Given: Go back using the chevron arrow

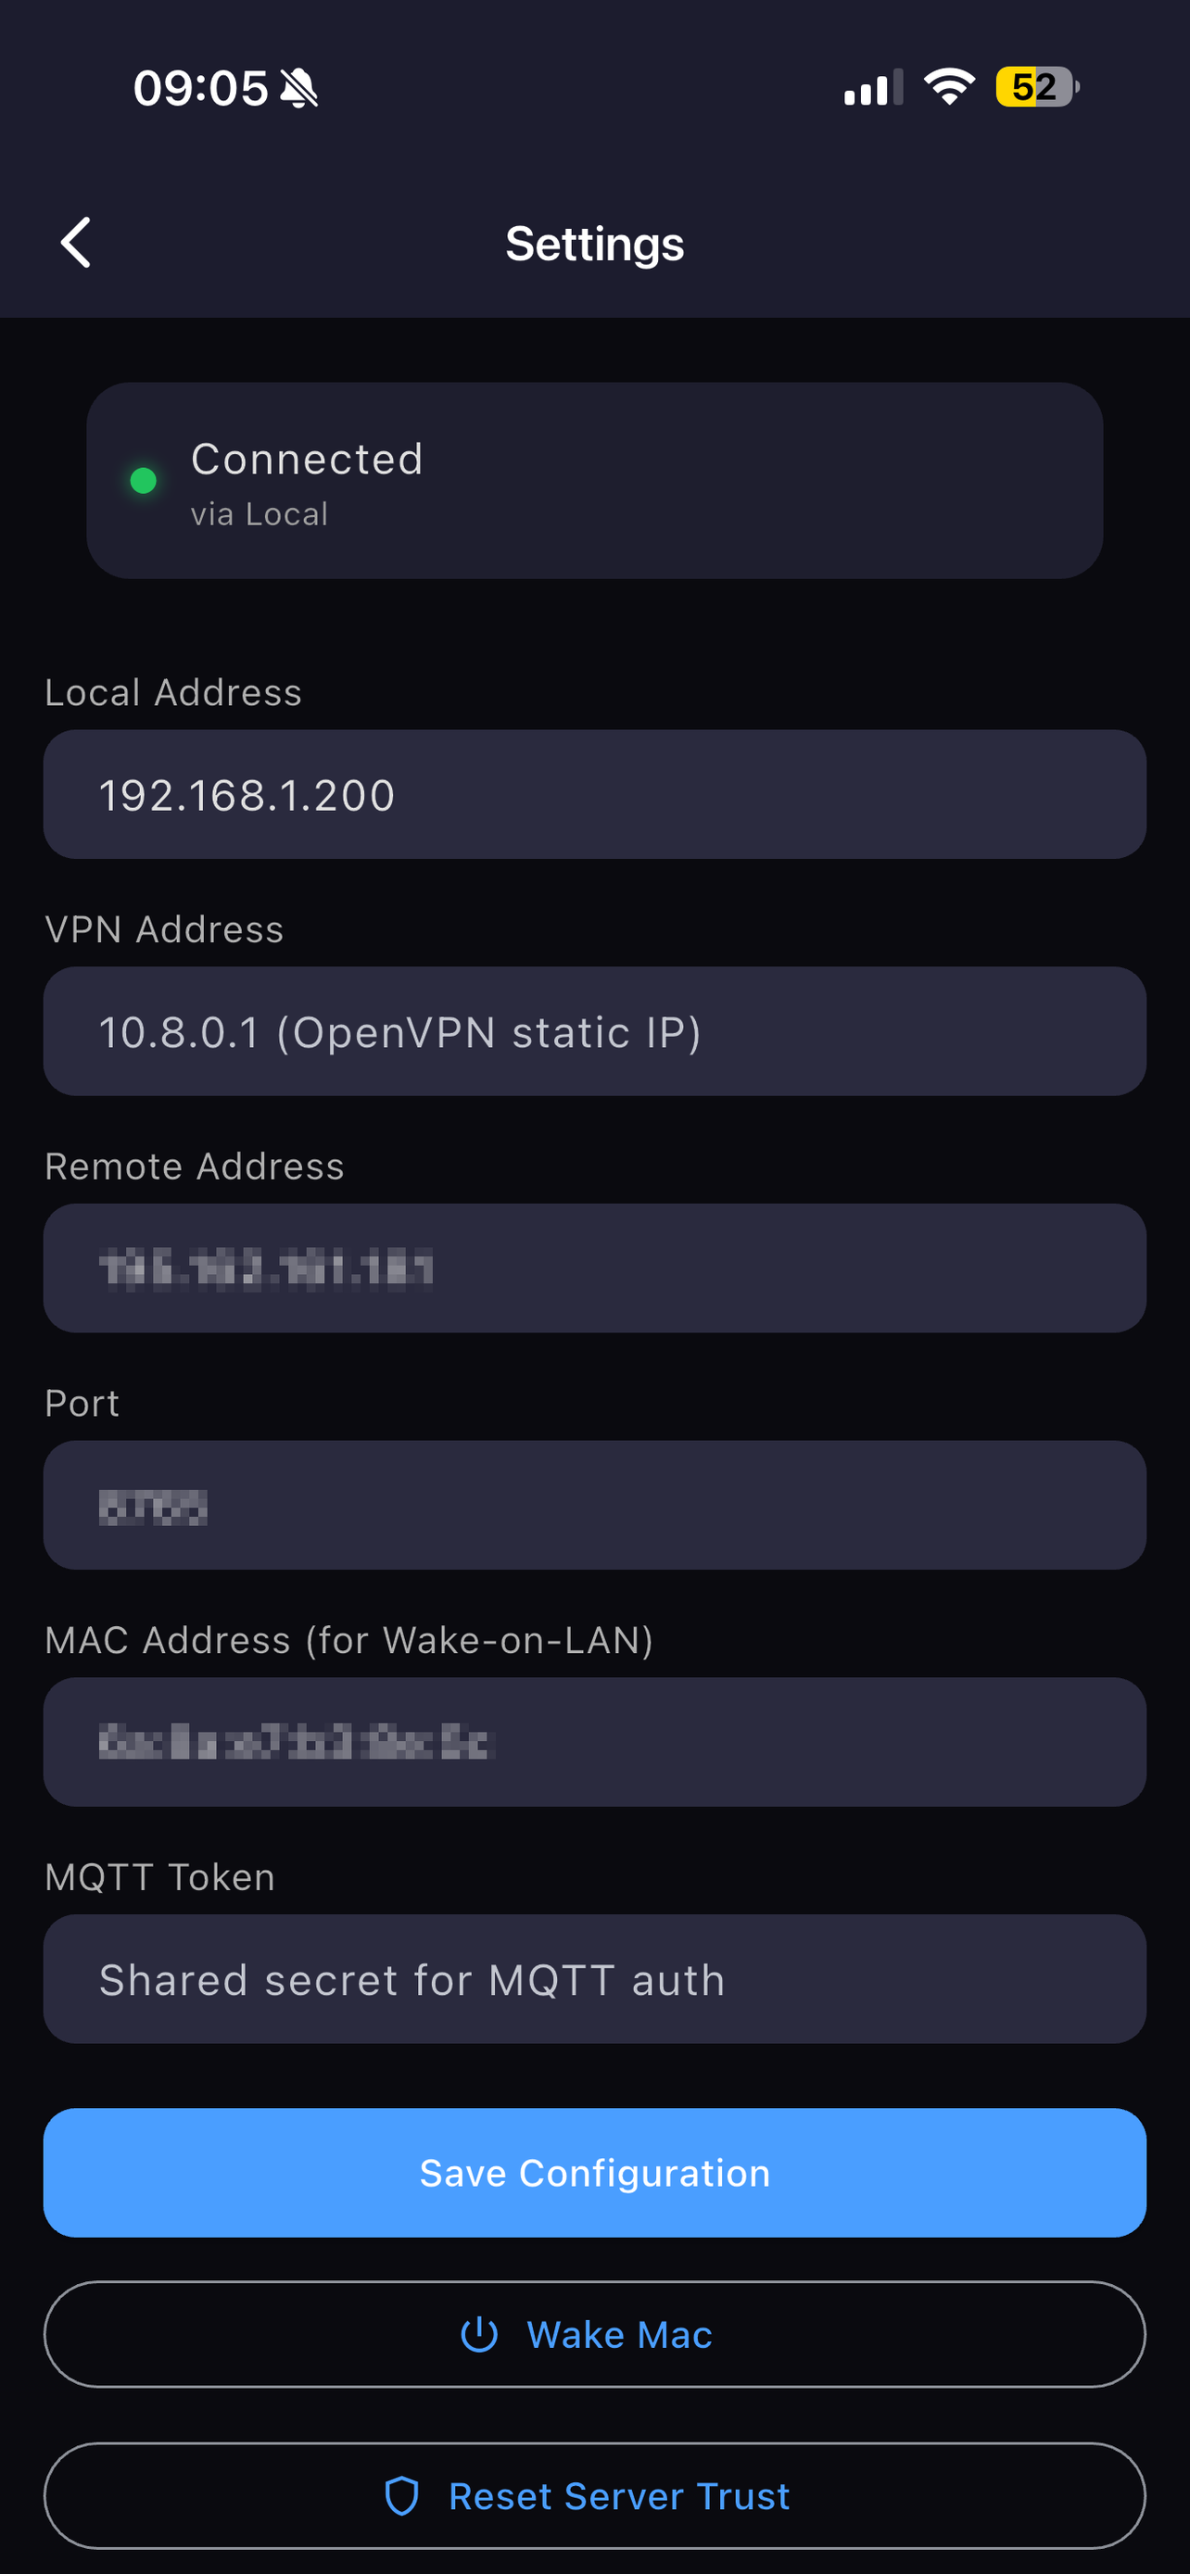Looking at the screenshot, I should point(76,243).
